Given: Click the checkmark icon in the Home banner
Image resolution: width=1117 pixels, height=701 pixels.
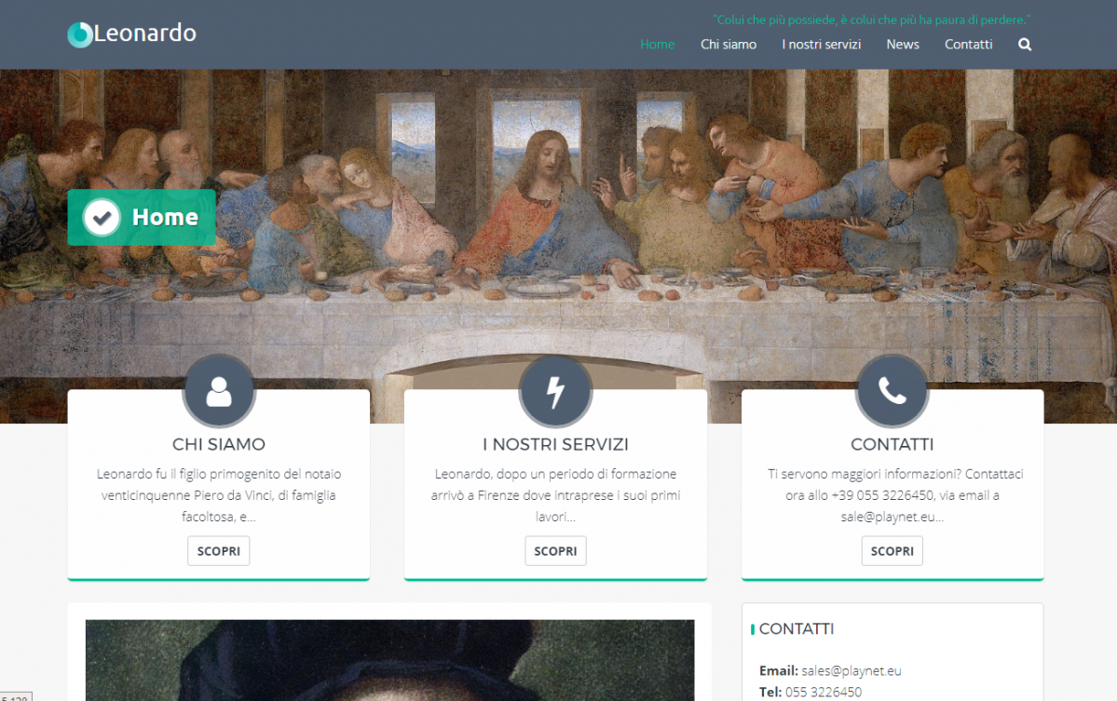Looking at the screenshot, I should [102, 218].
